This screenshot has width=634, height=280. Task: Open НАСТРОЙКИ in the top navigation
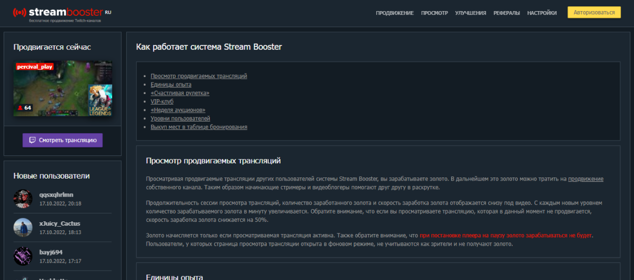click(542, 13)
